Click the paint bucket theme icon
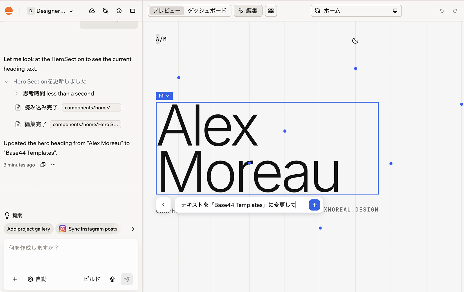The height and width of the screenshot is (292, 464). [106, 11]
